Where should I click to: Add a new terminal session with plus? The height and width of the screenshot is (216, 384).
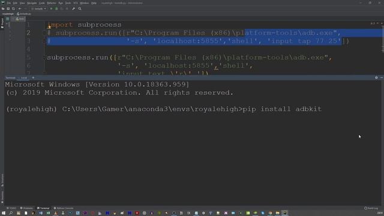point(33,77)
